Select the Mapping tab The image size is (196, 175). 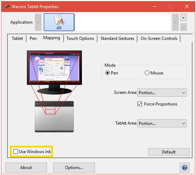click(x=52, y=38)
